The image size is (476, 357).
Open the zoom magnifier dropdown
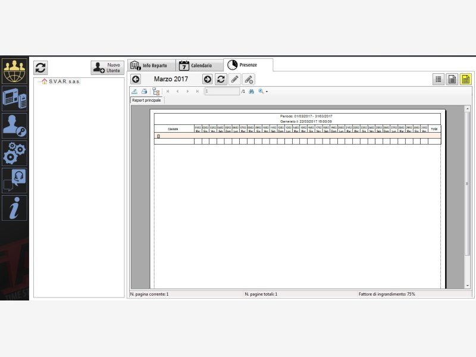tap(263, 92)
